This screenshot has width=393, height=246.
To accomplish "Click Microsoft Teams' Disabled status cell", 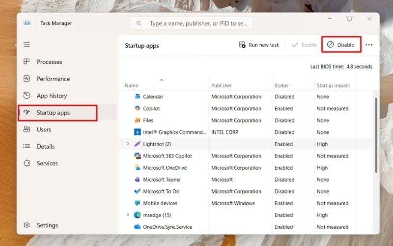I will tap(284, 180).
